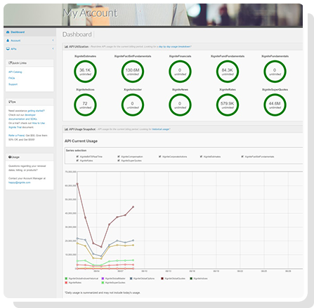Click the XigniteRates red legend swatch

click(66, 283)
